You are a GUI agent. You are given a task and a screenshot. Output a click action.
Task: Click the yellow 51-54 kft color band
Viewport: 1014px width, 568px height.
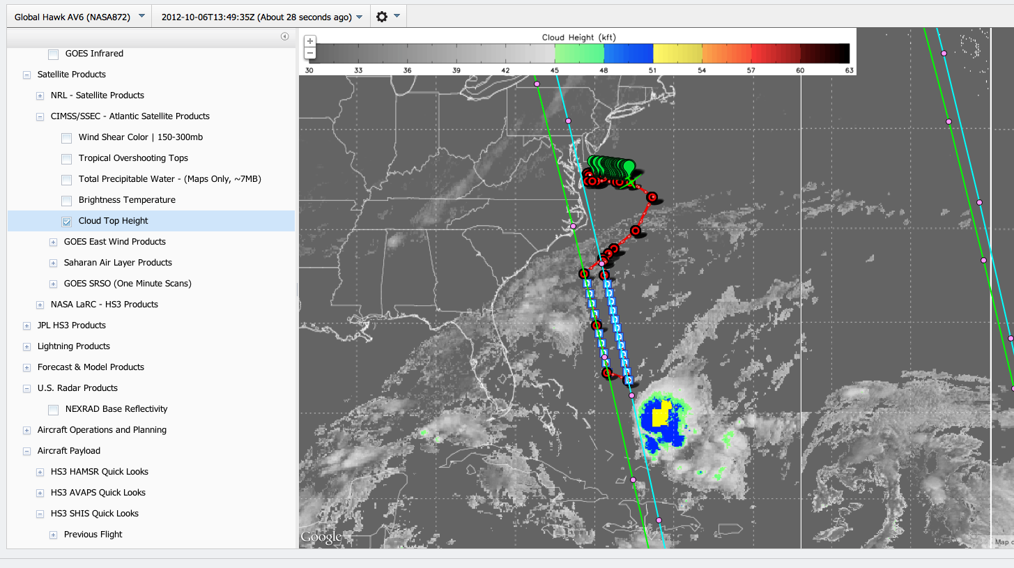pyautogui.click(x=677, y=54)
